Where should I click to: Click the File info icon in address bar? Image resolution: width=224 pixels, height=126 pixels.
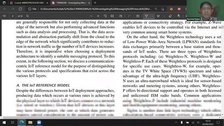29,9
